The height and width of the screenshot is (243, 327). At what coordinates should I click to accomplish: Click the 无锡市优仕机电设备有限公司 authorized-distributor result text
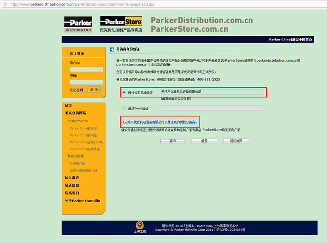point(160,122)
